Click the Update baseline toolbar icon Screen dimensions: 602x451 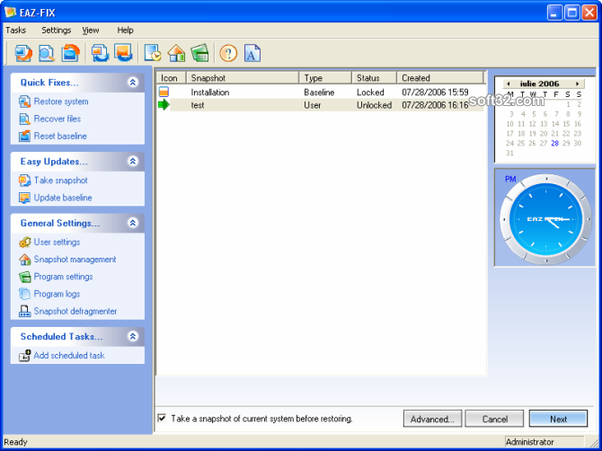coord(123,53)
